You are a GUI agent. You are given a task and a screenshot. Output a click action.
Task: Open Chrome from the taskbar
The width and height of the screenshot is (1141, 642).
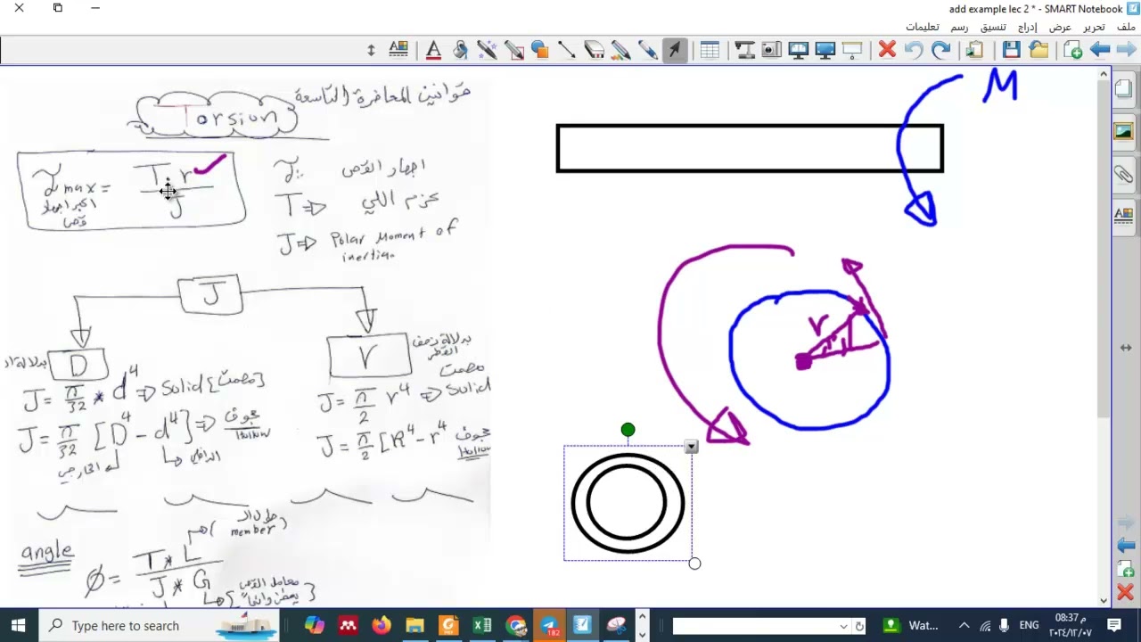coord(516,625)
